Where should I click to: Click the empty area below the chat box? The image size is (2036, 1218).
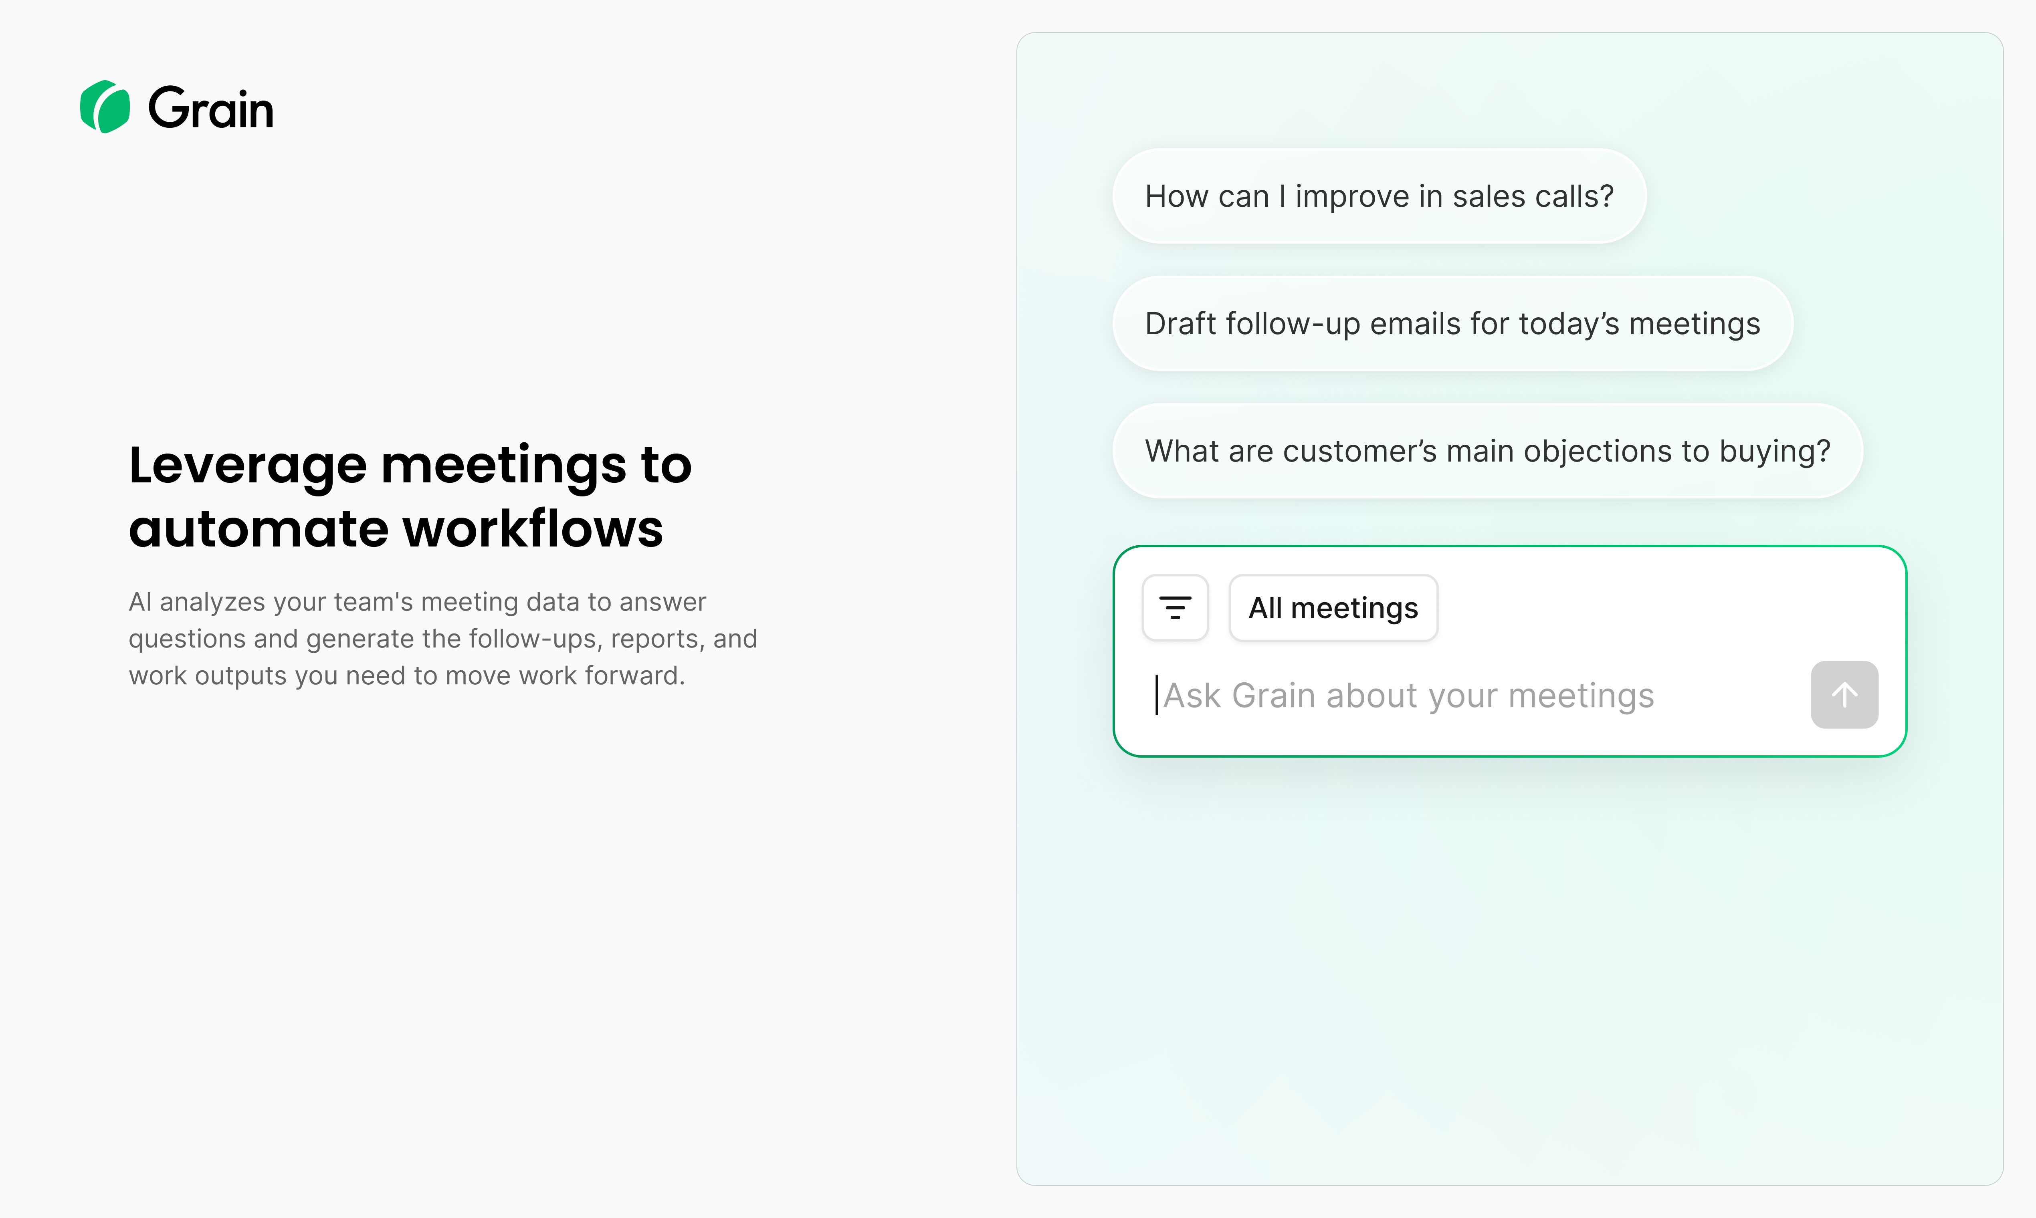[x=1509, y=968]
